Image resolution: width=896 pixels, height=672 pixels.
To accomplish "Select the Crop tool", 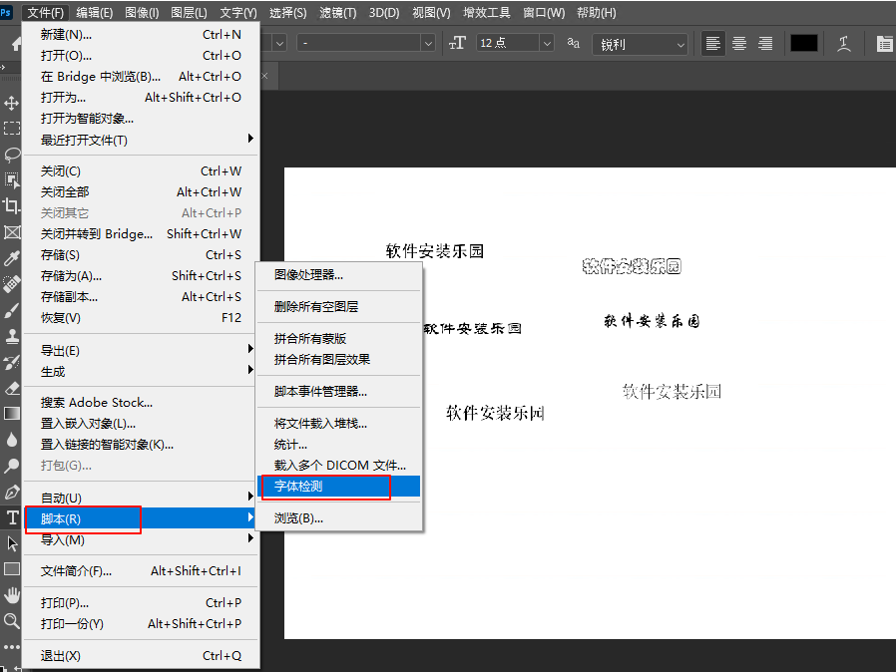I will pyautogui.click(x=12, y=206).
